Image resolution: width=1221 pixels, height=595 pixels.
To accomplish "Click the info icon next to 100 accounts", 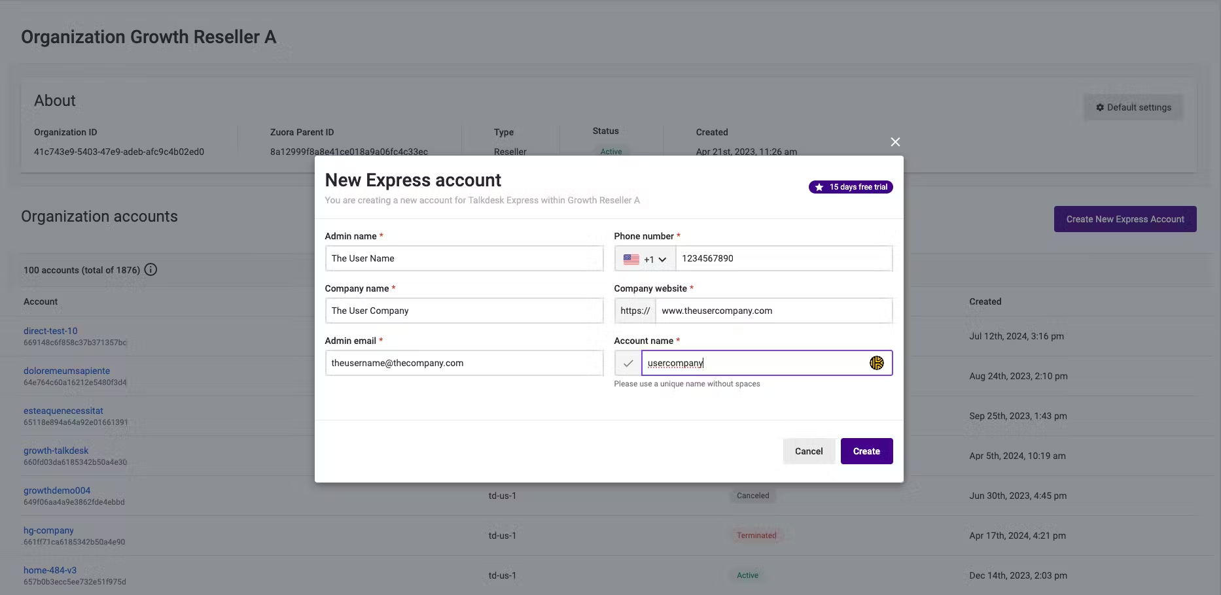I will point(150,269).
